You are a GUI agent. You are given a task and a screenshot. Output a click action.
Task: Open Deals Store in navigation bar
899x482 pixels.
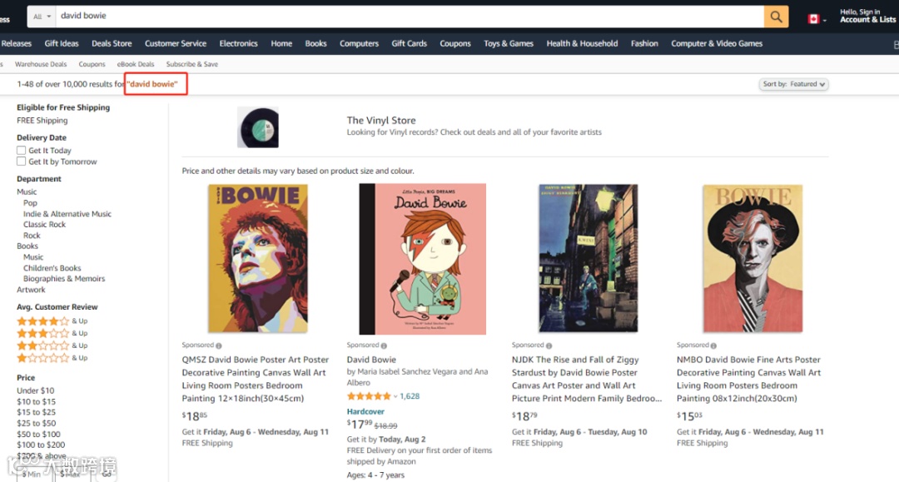(x=112, y=43)
